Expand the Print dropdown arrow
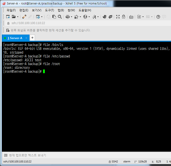Viewport: 171px width, 166px height. 71,17
